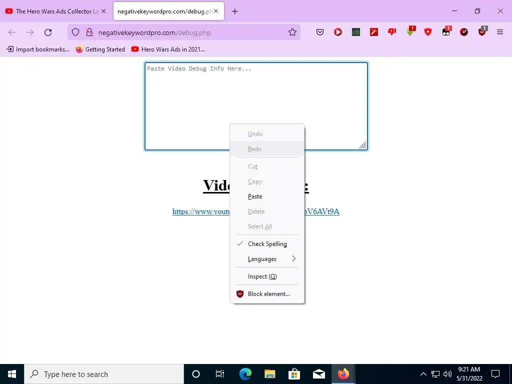This screenshot has height=384, width=512.
Task: Close the negativekeywordpro debug.php tab
Action: (x=216, y=11)
